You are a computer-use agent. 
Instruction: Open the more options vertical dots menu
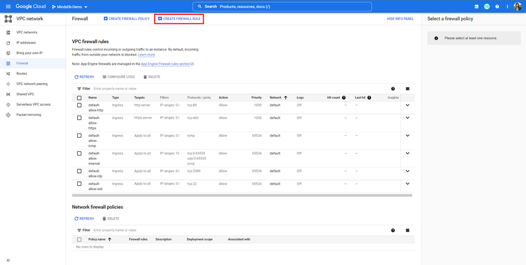[x=507, y=7]
